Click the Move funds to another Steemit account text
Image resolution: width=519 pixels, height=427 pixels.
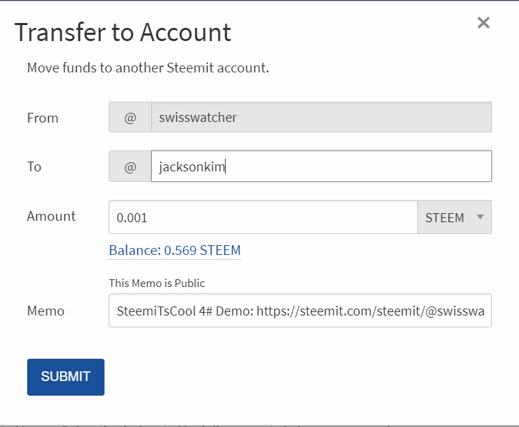tap(148, 68)
